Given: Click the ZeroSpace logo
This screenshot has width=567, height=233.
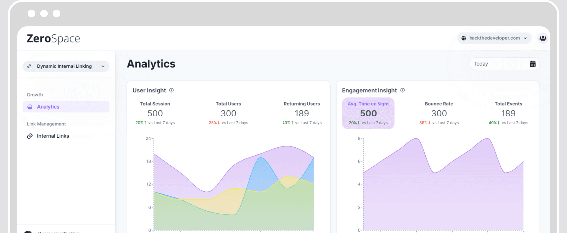Looking at the screenshot, I should point(53,39).
